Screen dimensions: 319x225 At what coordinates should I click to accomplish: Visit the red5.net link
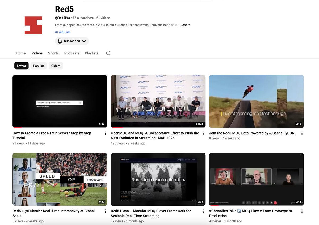tap(65, 32)
